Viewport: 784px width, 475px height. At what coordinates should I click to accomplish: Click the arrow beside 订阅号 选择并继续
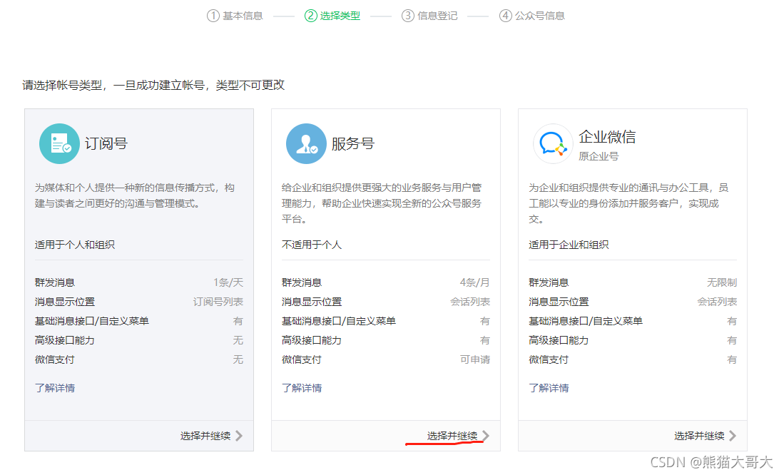click(239, 436)
